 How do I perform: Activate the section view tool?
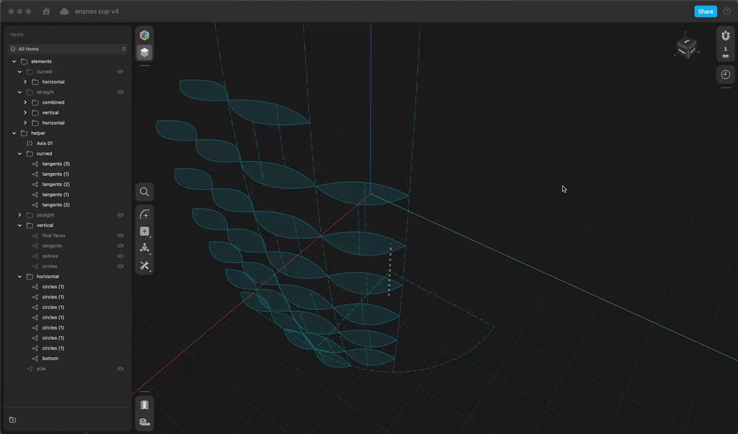pos(145,405)
